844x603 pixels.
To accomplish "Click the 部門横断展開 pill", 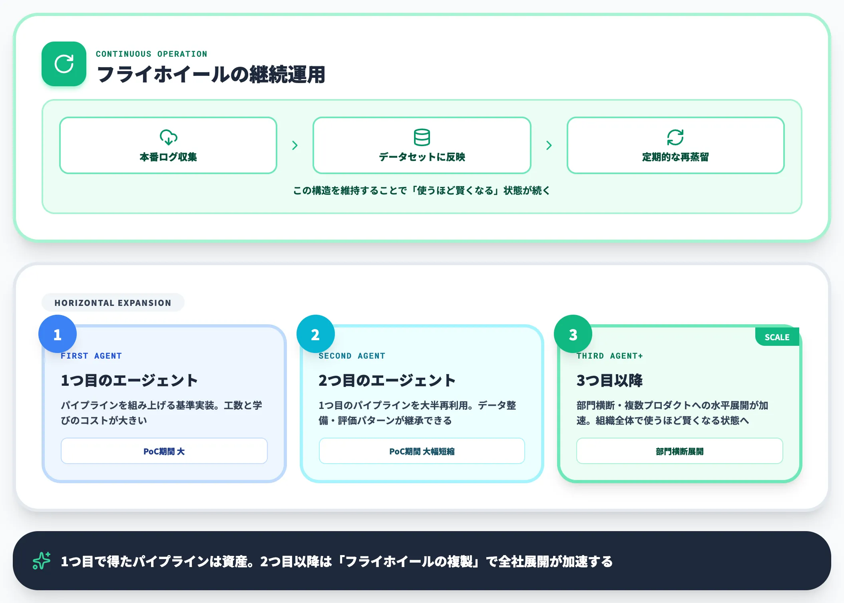I will pos(679,451).
